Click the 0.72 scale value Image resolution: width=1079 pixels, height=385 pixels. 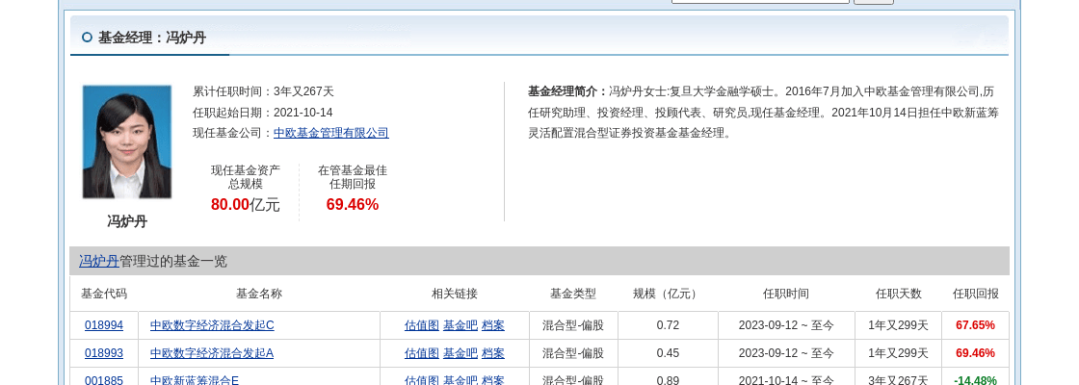pyautogui.click(x=668, y=325)
